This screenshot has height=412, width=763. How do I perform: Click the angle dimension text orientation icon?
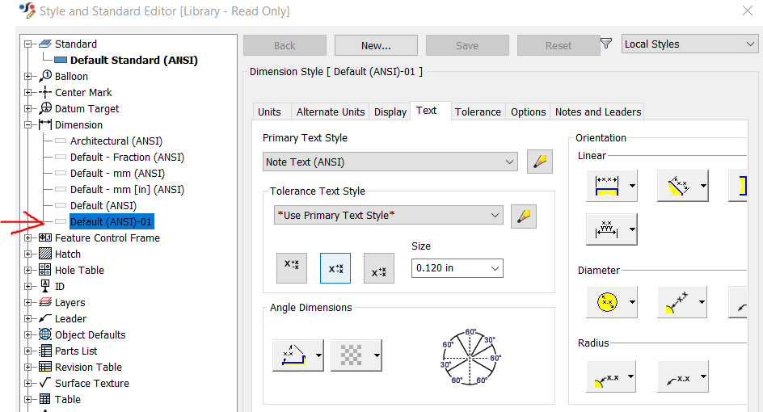293,355
